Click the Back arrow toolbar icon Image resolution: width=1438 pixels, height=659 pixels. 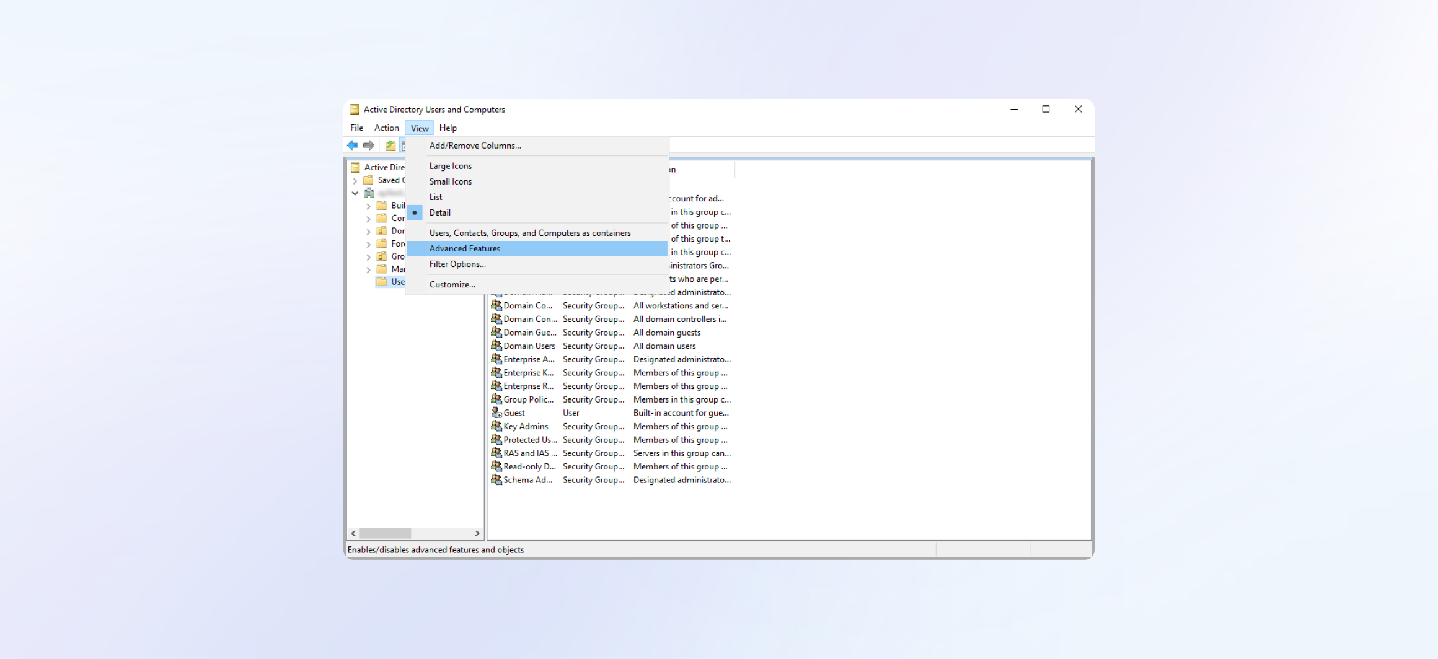click(353, 146)
